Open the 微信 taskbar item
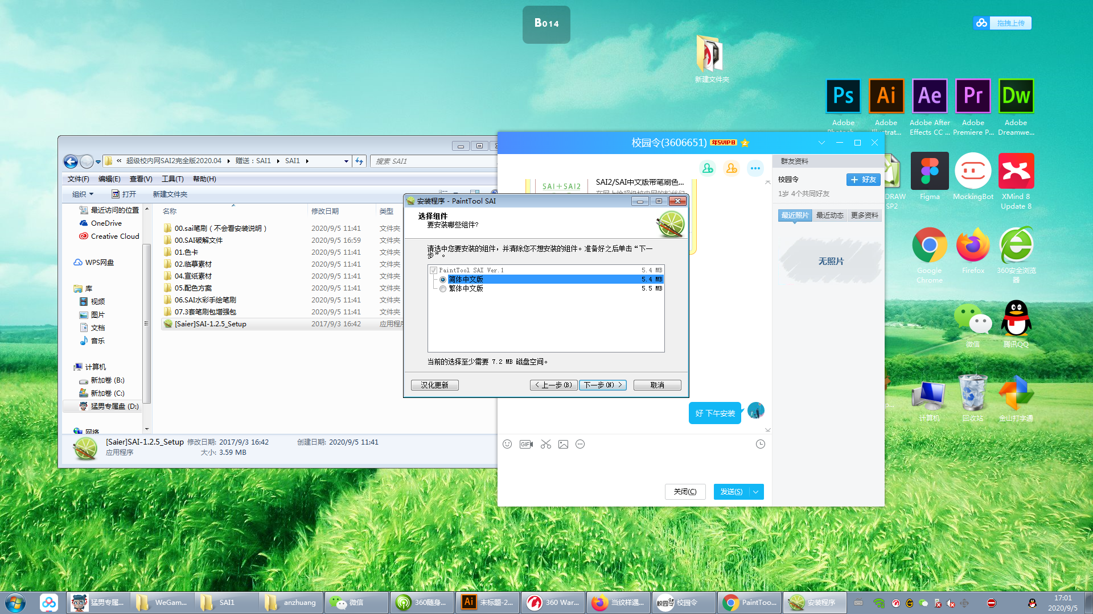This screenshot has width=1093, height=614. tap(356, 603)
